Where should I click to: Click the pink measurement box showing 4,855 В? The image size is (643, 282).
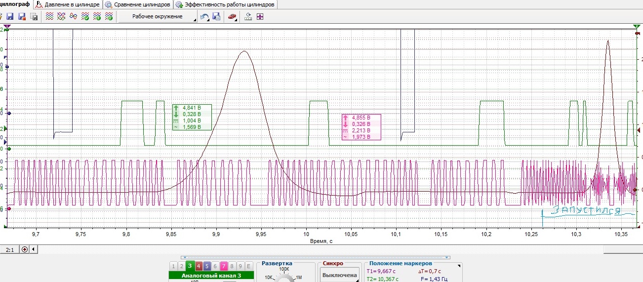(361, 127)
